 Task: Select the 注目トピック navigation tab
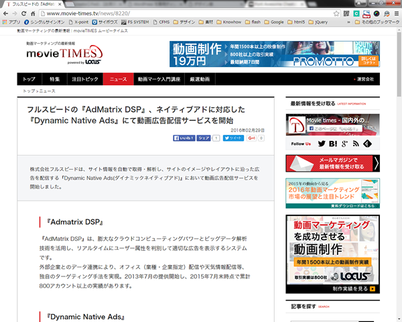pos(85,79)
